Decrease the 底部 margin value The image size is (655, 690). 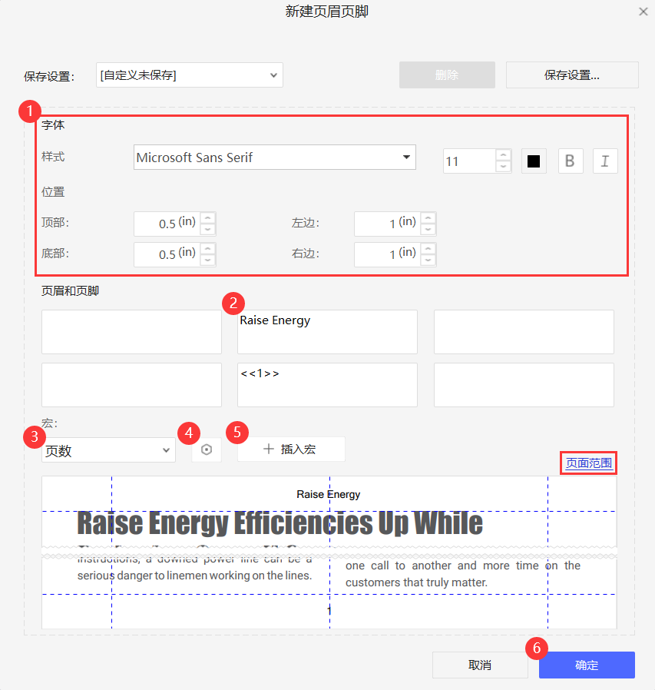coord(207,260)
